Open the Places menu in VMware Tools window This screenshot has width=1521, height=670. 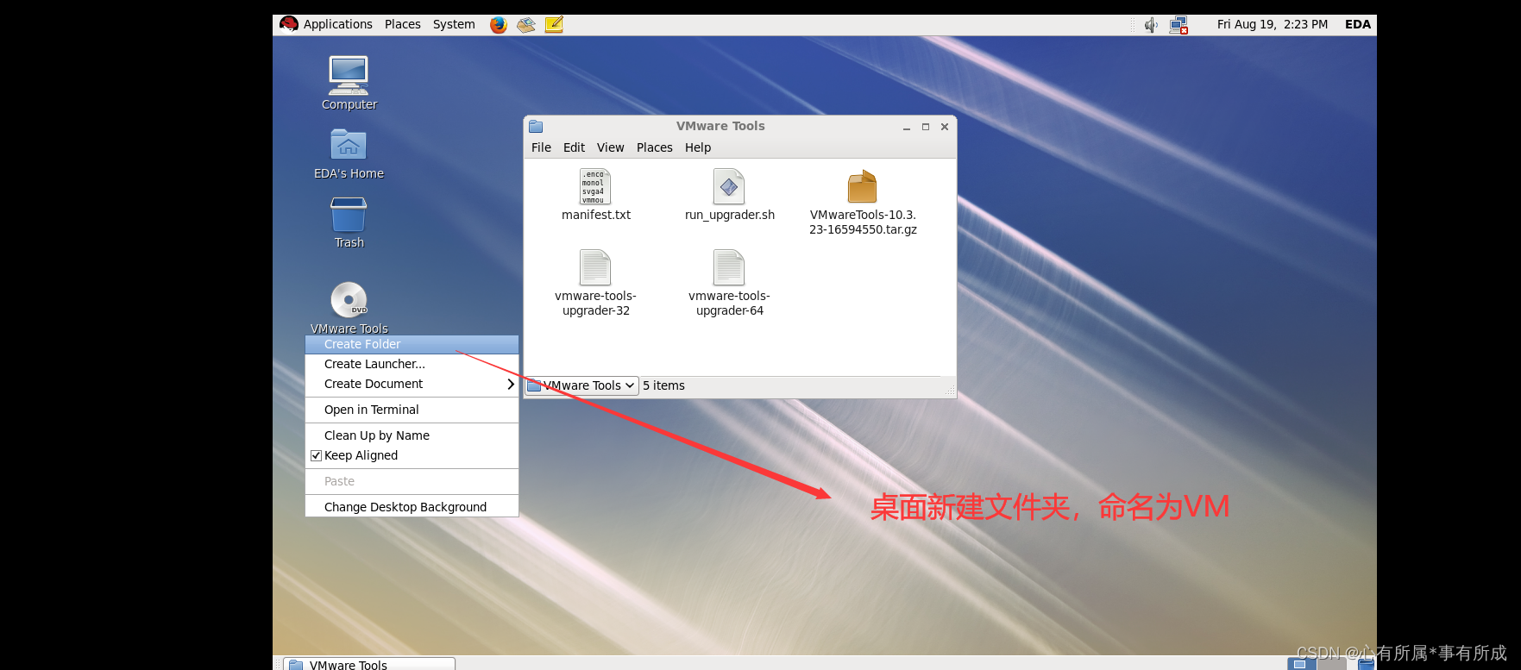[654, 147]
